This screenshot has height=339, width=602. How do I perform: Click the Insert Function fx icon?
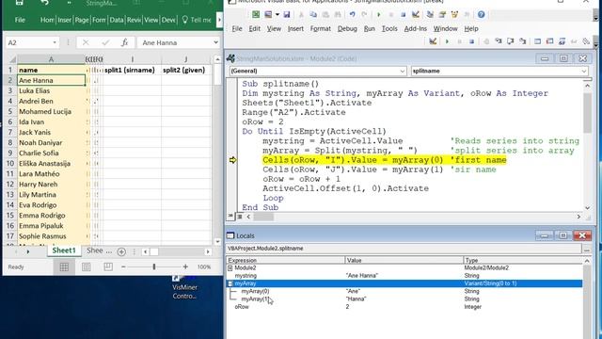(124, 42)
